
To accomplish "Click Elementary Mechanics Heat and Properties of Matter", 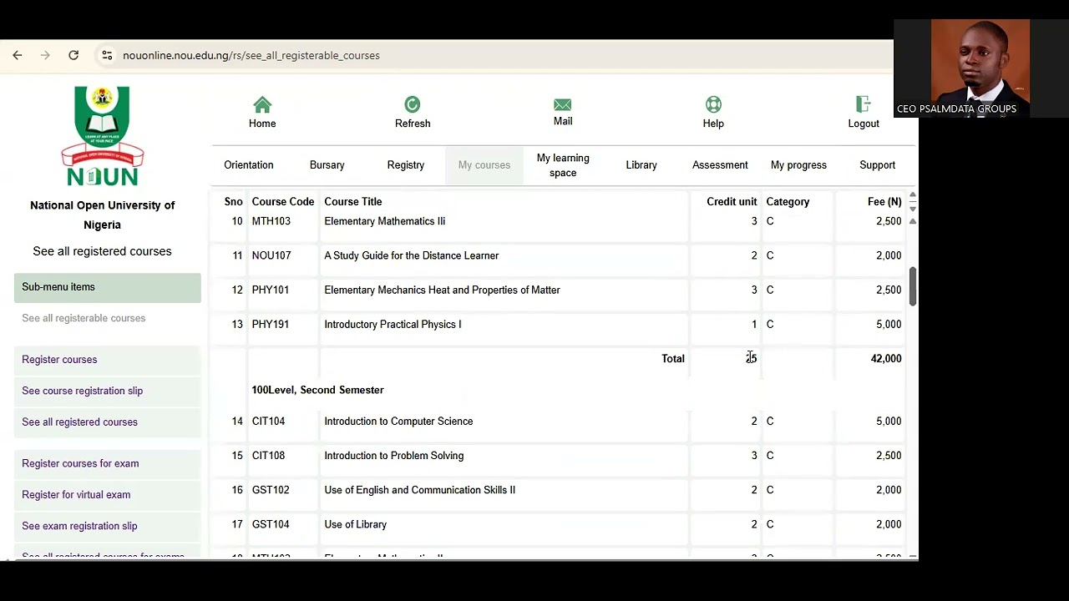I will [442, 290].
